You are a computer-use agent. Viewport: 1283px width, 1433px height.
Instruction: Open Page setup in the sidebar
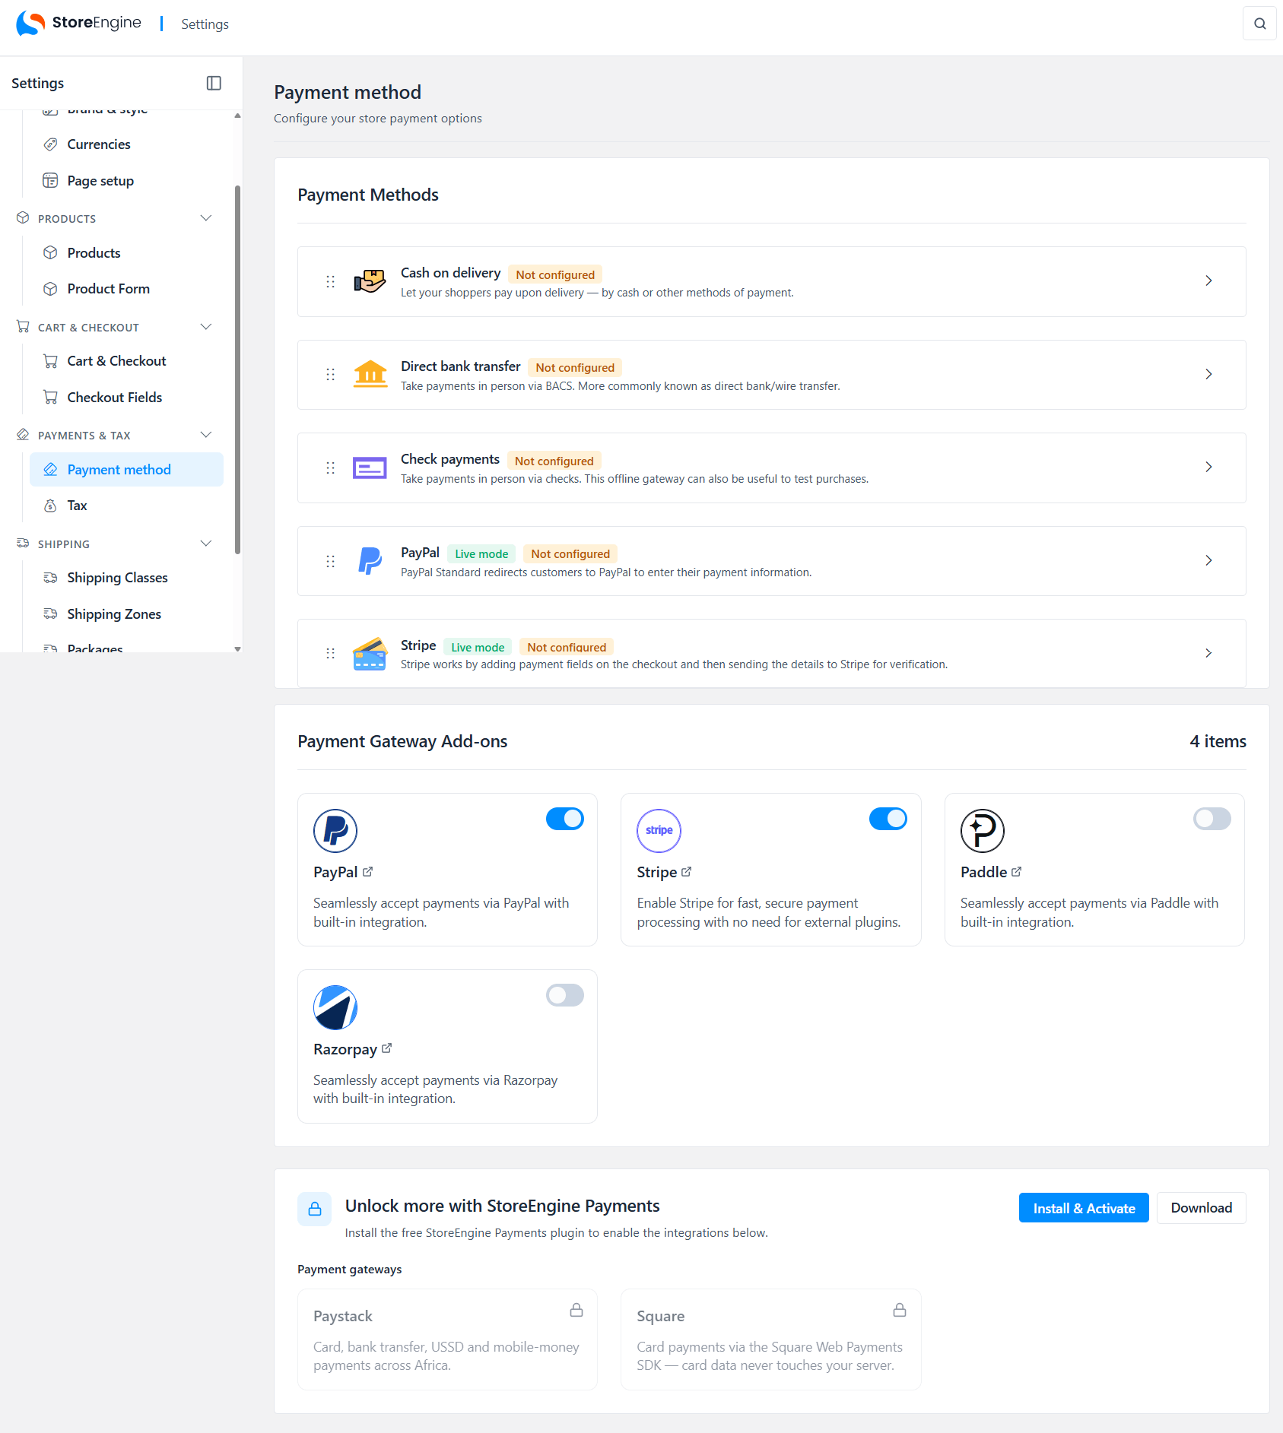point(126,181)
